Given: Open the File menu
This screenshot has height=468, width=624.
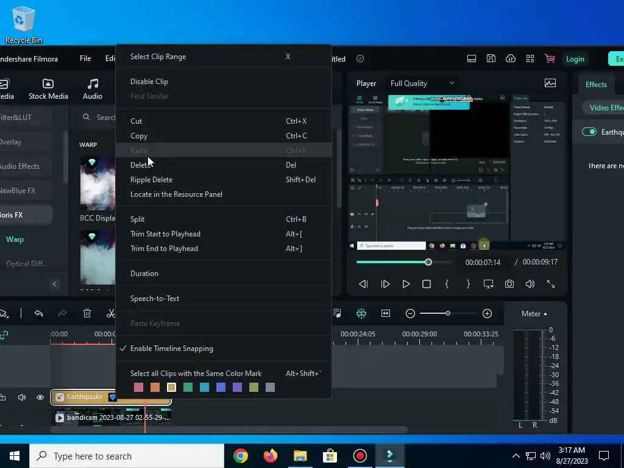Looking at the screenshot, I should pyautogui.click(x=85, y=58).
